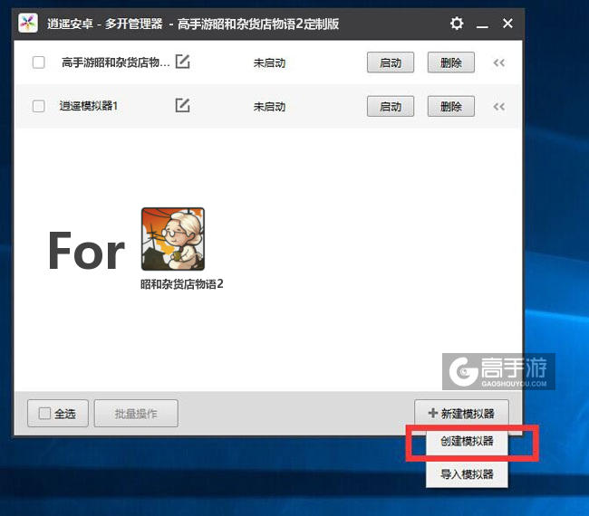Image resolution: width=589 pixels, height=516 pixels.
Task: Open the 新建模拟器 dropdown button
Action: tap(461, 413)
